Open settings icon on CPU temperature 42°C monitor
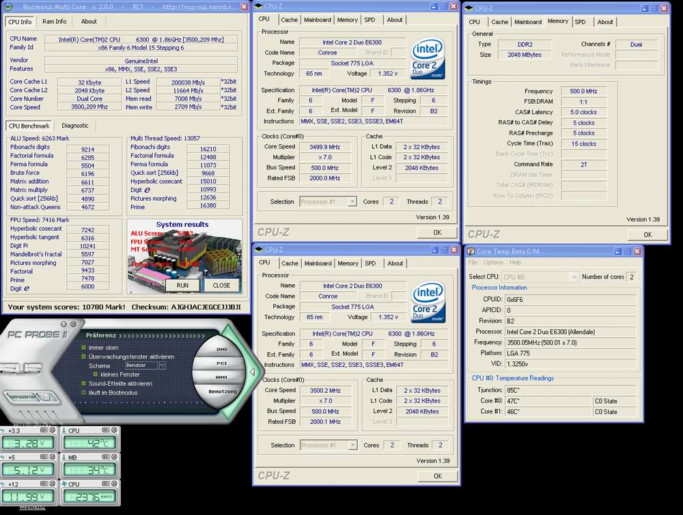 click(x=105, y=430)
